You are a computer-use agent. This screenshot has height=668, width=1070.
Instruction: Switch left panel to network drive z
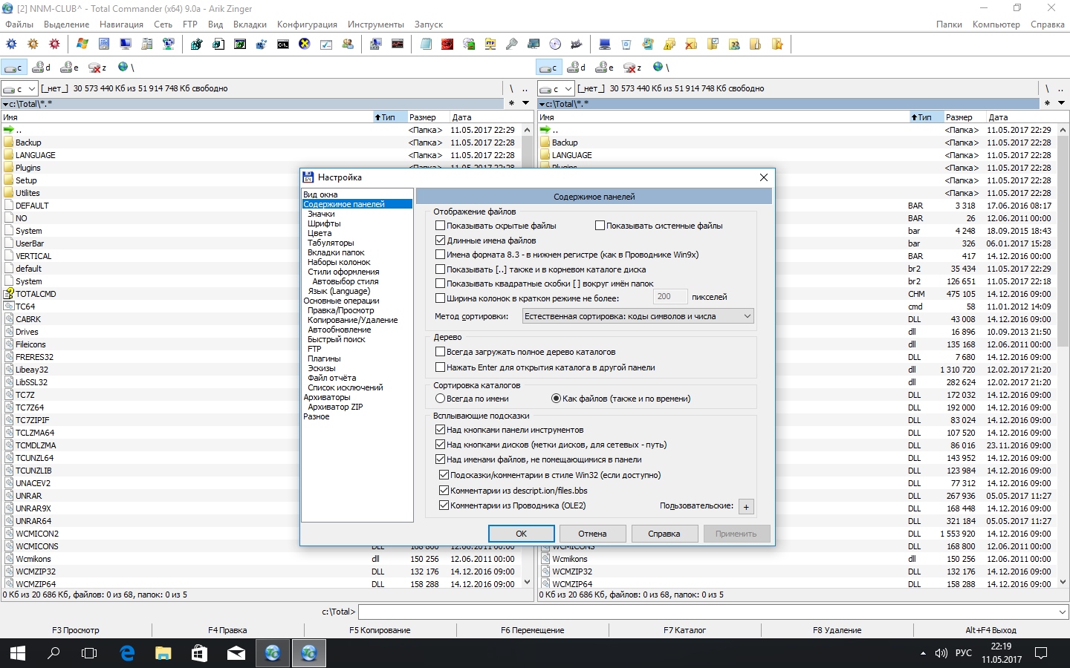click(x=97, y=67)
